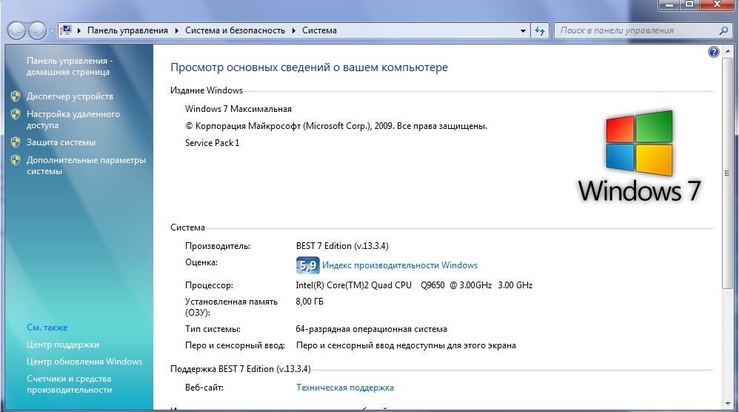Open the recent pages dropdown arrow
The image size is (739, 412).
[53, 31]
